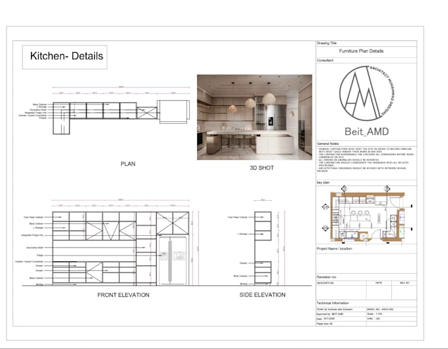The image size is (448, 349).
Task: Click the fridge drawing in front elevation
Action: (x=173, y=259)
